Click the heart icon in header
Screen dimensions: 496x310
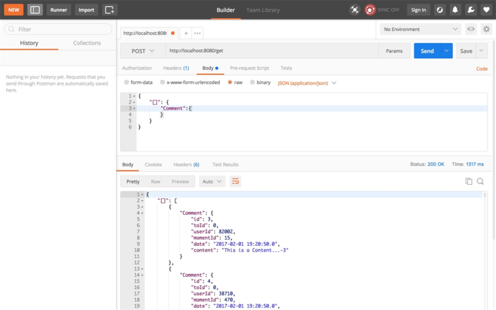click(x=486, y=10)
